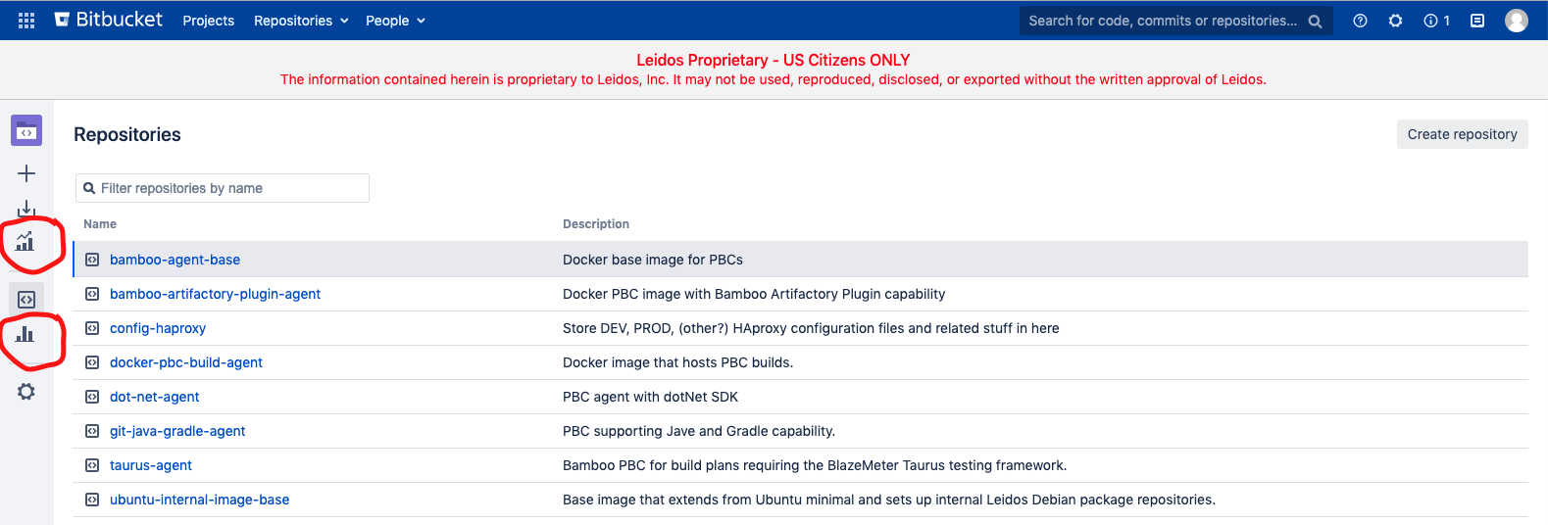Viewport: 1548px width, 525px height.
Task: Click the Bitbucket logo
Action: (109, 20)
